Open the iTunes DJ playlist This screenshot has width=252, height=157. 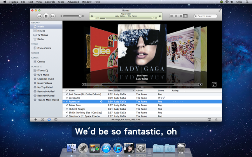pos(46,71)
